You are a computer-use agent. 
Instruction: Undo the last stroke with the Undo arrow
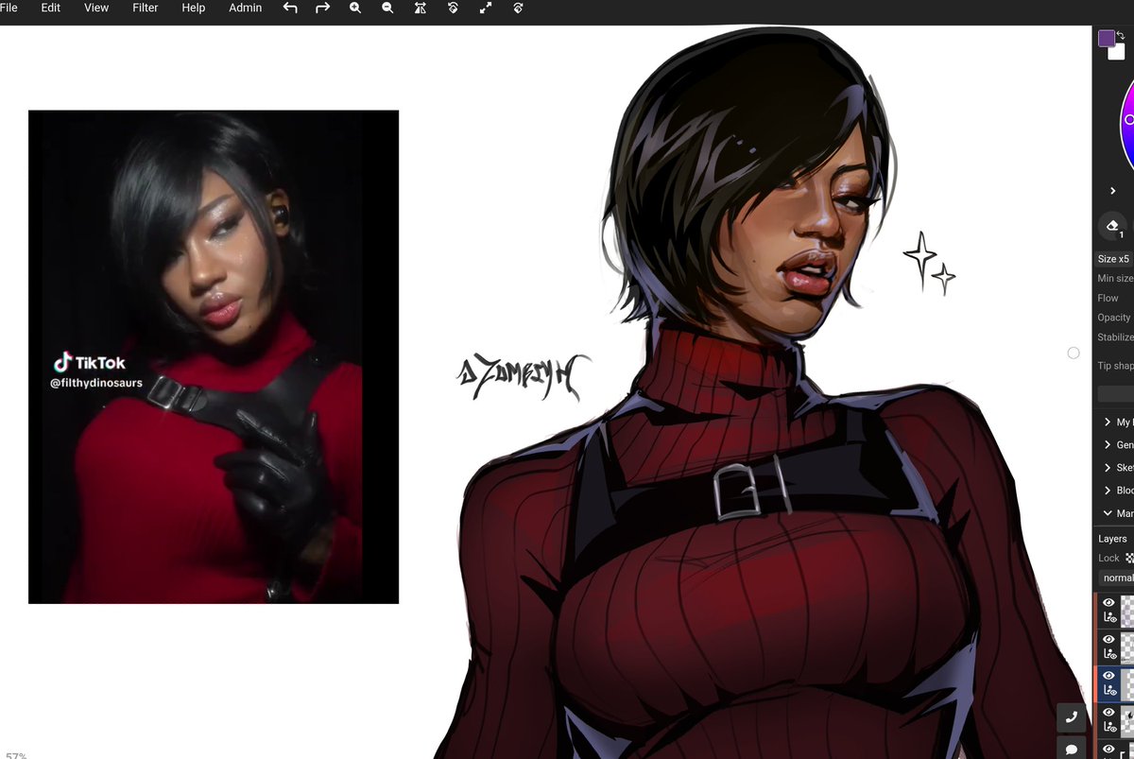point(290,8)
